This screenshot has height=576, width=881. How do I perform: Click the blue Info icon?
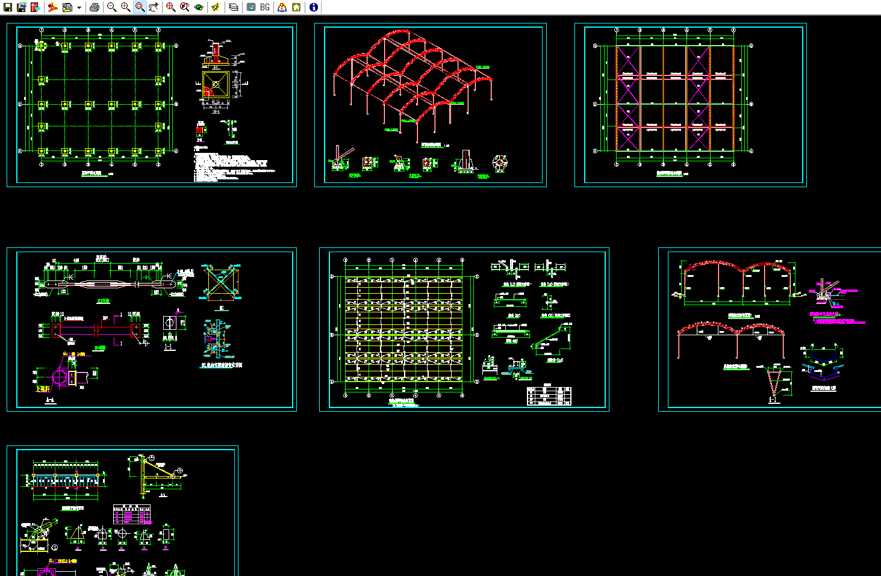pos(314,7)
